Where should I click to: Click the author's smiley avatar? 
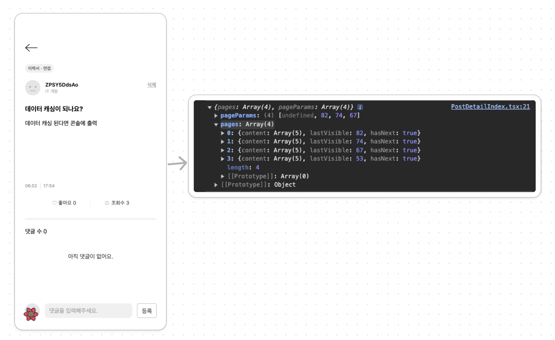33,88
